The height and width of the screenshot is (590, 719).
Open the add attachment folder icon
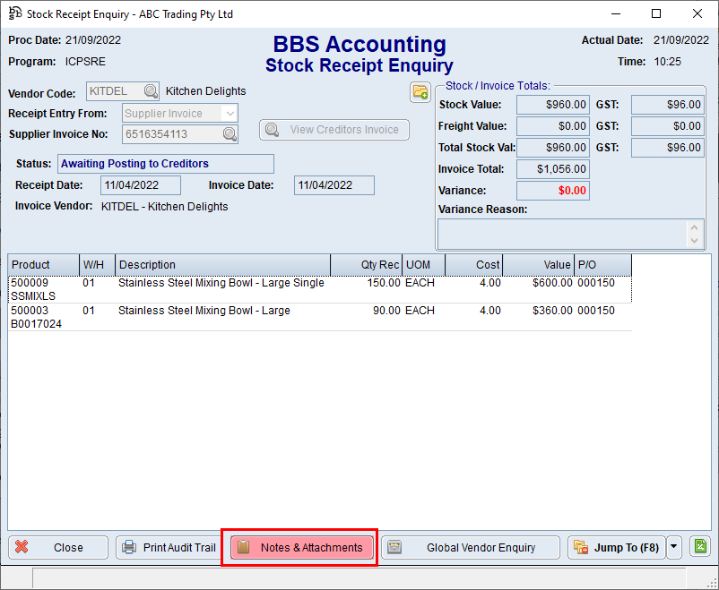click(x=420, y=92)
